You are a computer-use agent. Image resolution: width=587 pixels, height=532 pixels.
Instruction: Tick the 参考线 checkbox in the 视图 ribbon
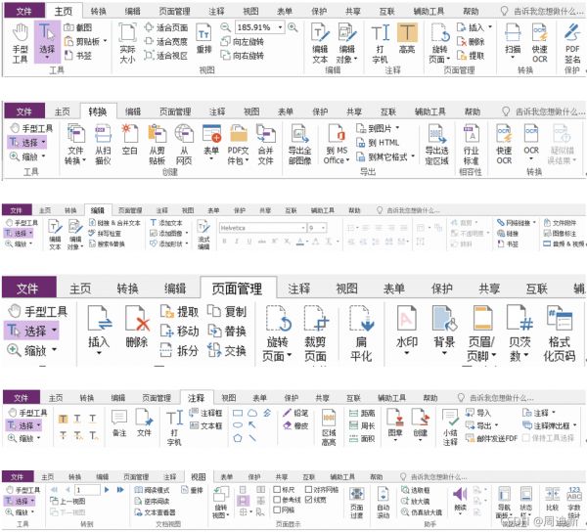click(277, 500)
